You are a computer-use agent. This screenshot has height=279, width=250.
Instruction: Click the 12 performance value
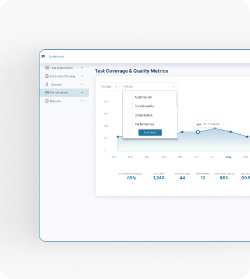tap(203, 178)
